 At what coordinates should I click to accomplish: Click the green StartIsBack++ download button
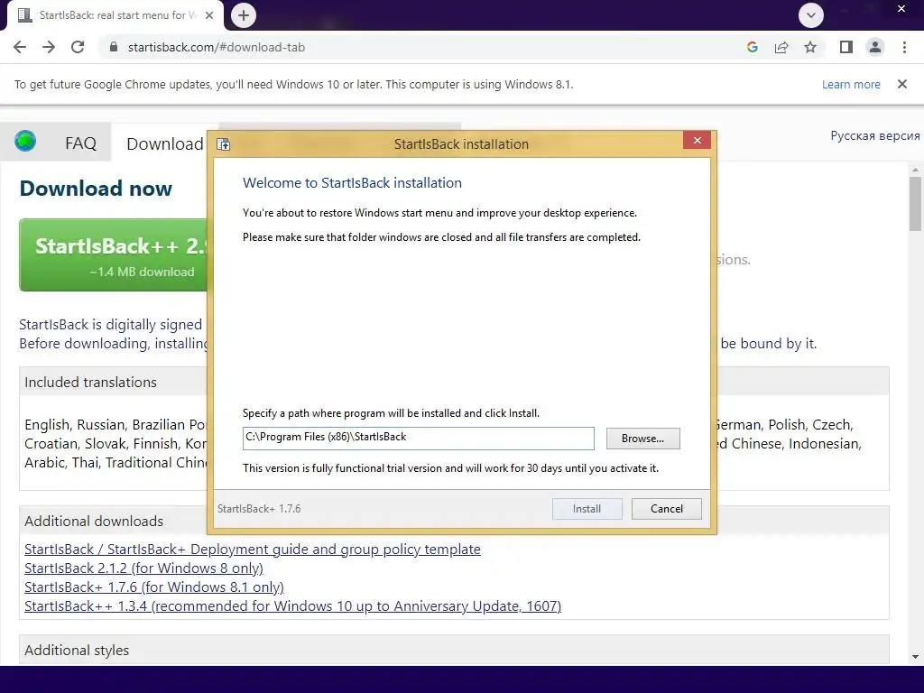point(115,255)
